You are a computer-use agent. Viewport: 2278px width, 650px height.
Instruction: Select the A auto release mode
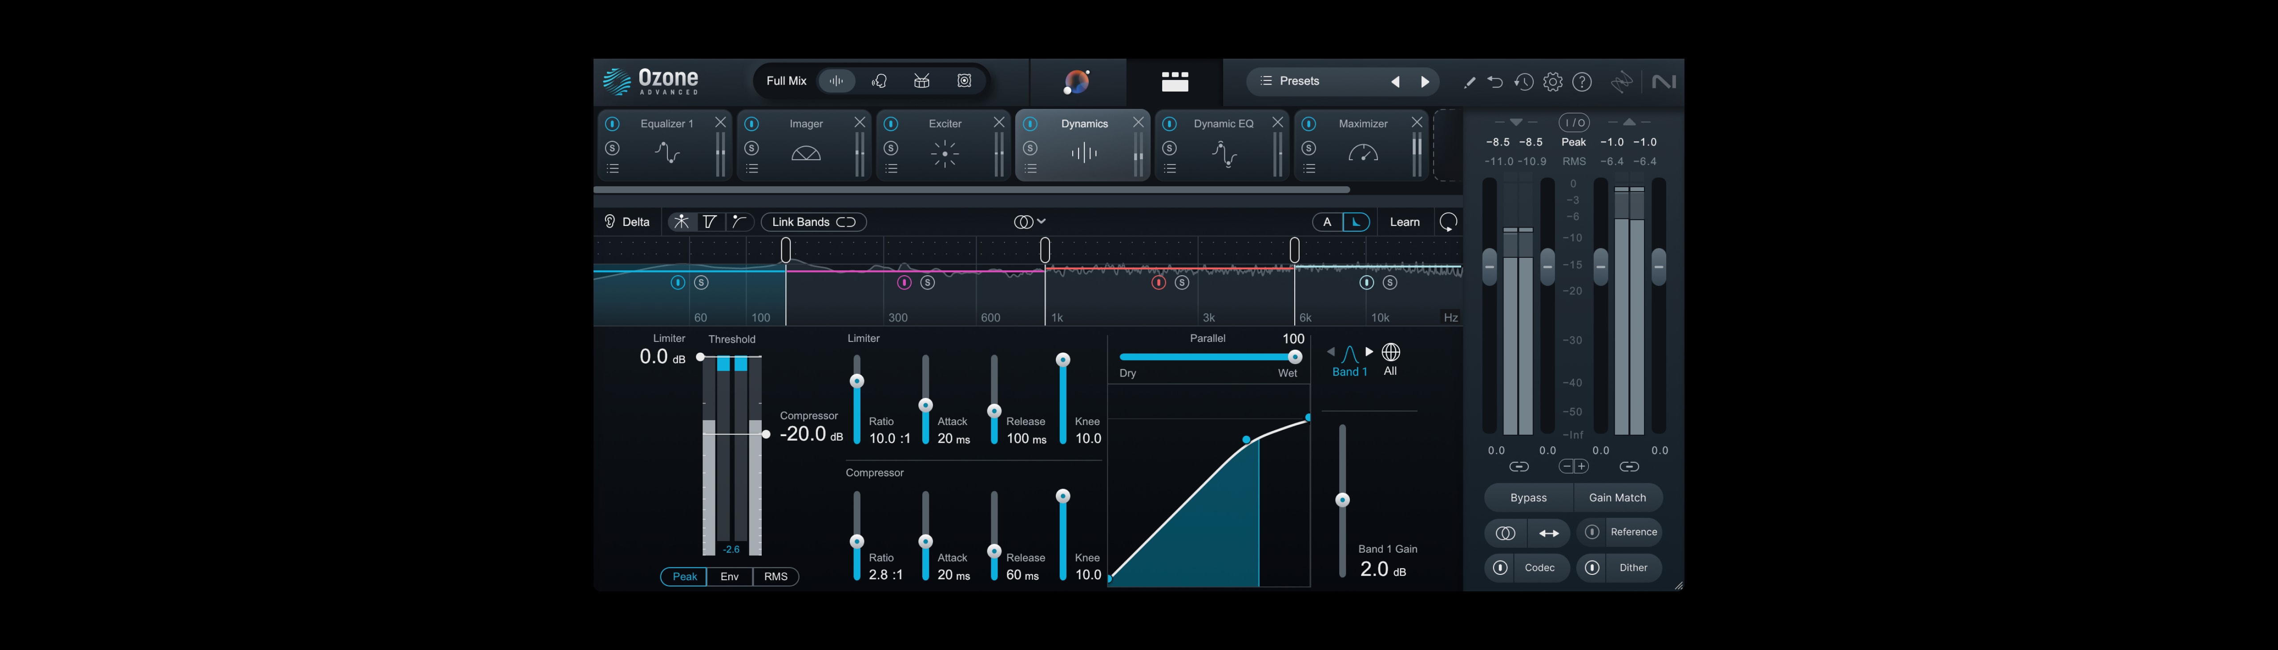coord(1326,223)
